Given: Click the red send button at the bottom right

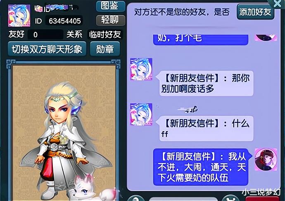Looking at the screenshot, I should pyautogui.click(x=262, y=199).
